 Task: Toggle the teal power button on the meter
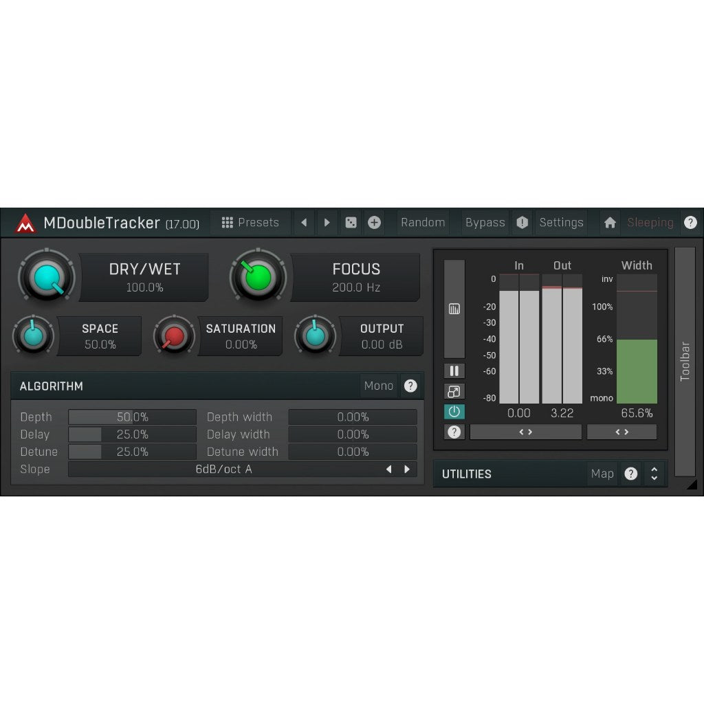coord(454,411)
